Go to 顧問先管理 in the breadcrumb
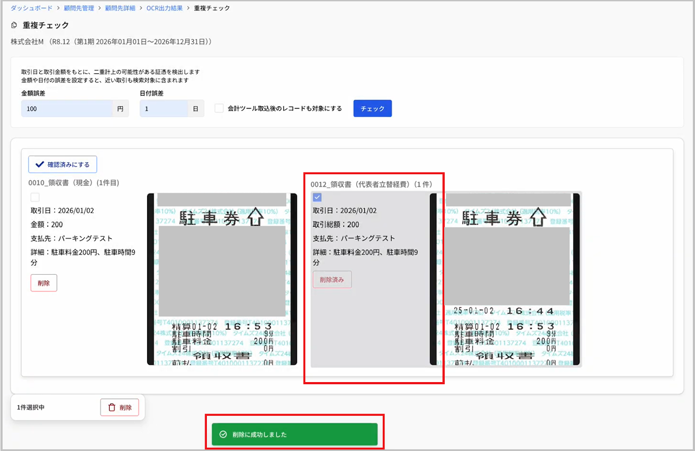 (x=78, y=8)
